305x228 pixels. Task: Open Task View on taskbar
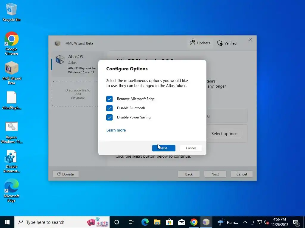coord(131,222)
